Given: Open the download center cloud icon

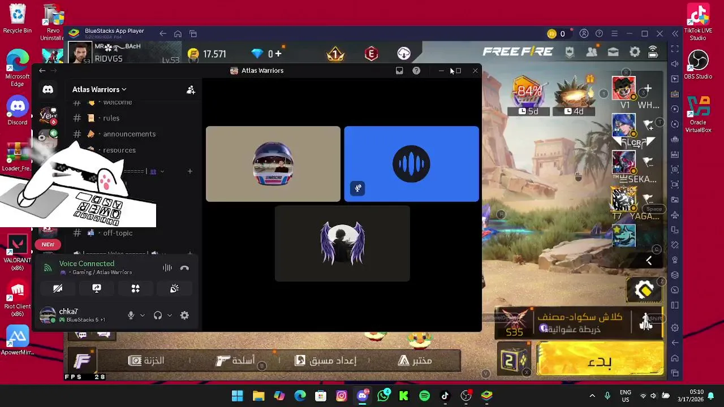Looking at the screenshot, I should tap(404, 54).
